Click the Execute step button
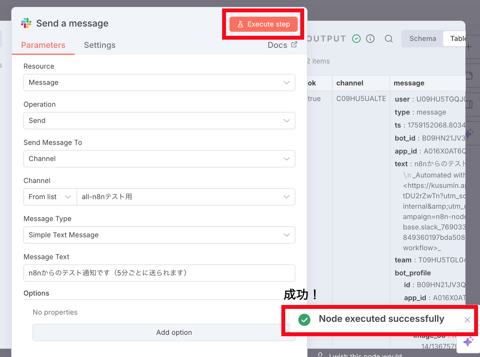Viewport: 480px width, 357px height. (263, 24)
